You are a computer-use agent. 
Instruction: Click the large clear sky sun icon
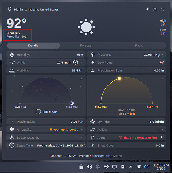86,27
